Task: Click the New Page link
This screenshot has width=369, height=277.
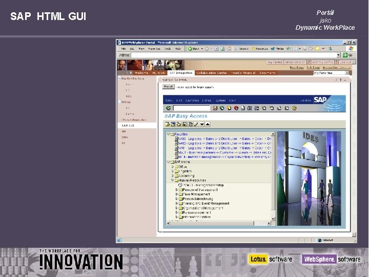Action: (x=297, y=67)
